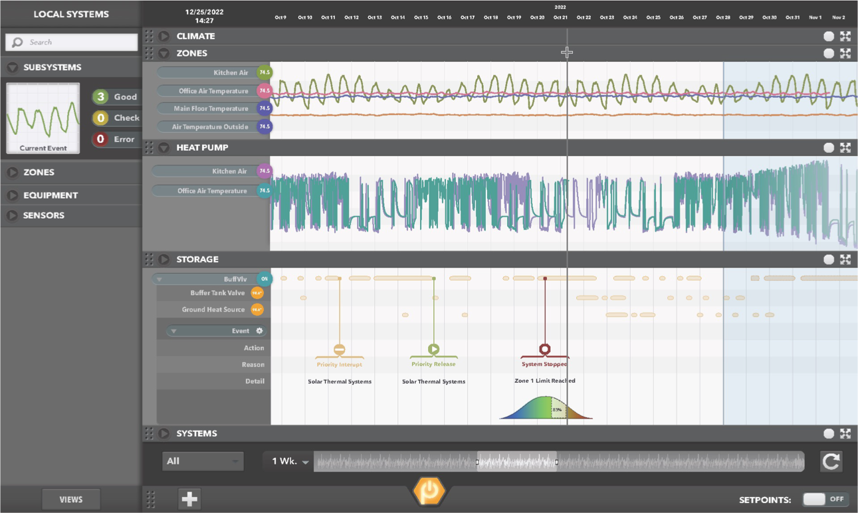Screen dimensions: 858x513
Task: Grab the ZONES panel drag handle
Action: (150, 53)
